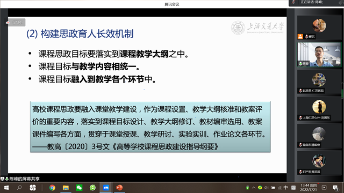Open the PowerPoint taskbar icon

(119, 188)
